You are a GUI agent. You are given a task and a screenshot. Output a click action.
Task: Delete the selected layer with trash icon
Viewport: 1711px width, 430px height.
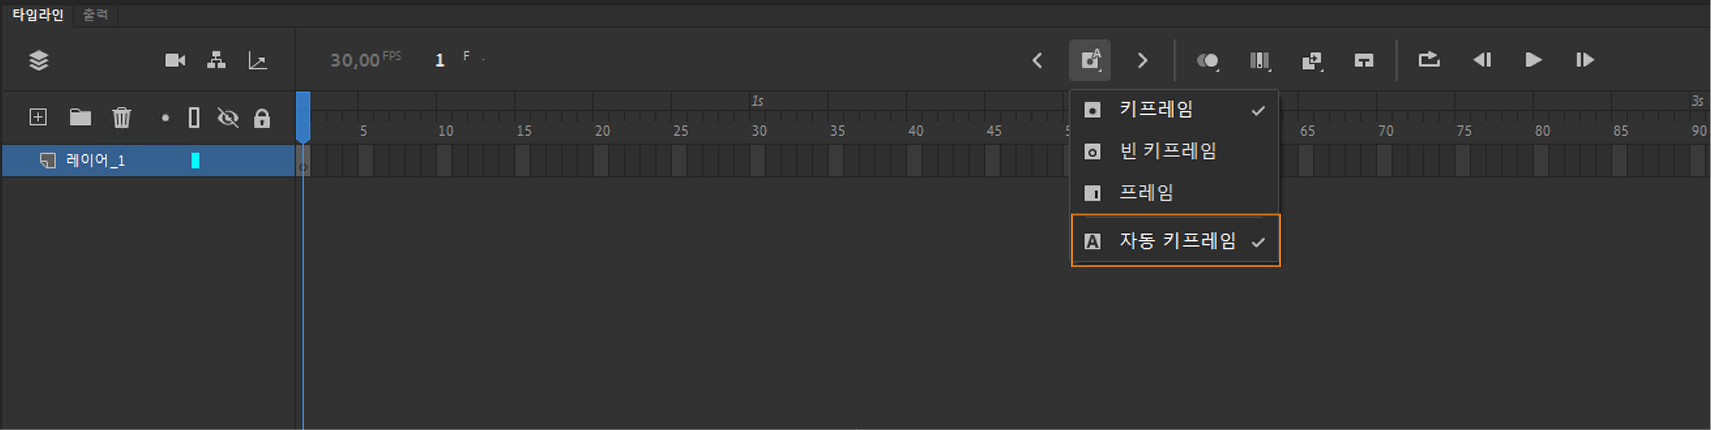click(122, 118)
